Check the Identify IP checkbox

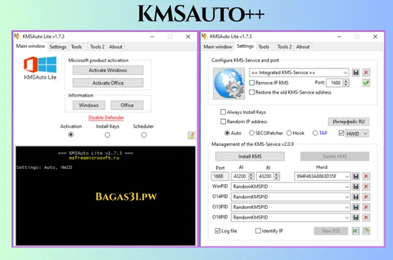tap(258, 231)
